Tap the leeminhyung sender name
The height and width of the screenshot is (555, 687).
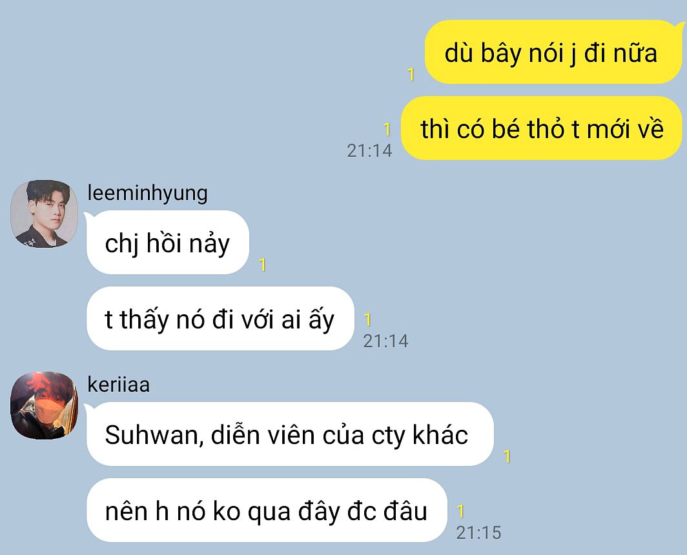click(x=148, y=193)
